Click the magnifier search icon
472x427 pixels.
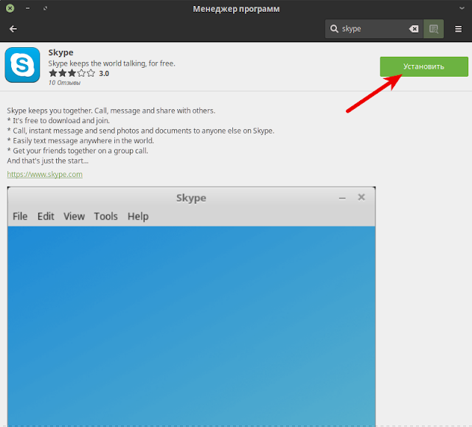point(334,29)
